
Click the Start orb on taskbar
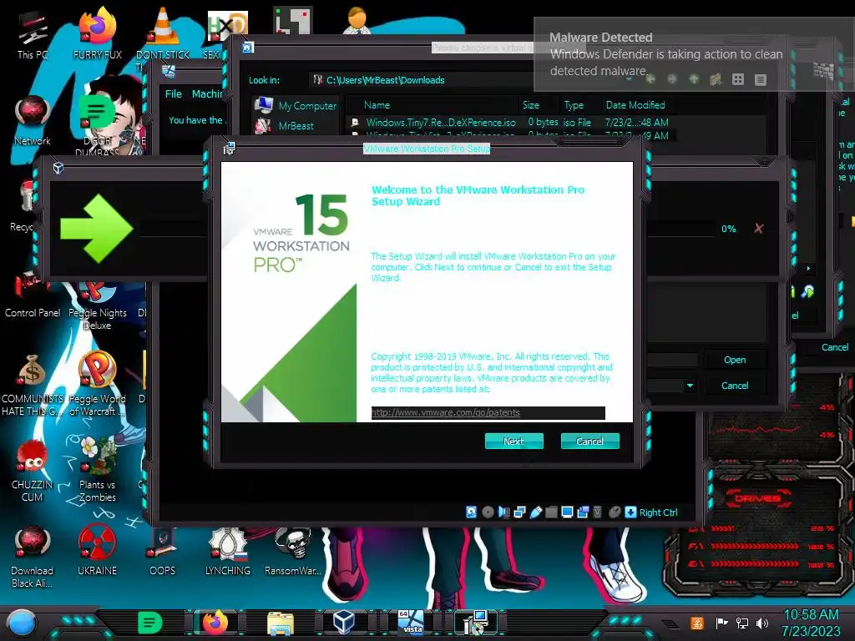[21, 623]
